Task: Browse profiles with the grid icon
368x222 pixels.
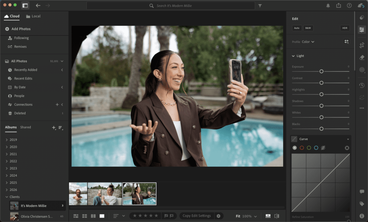Action: 346,42
